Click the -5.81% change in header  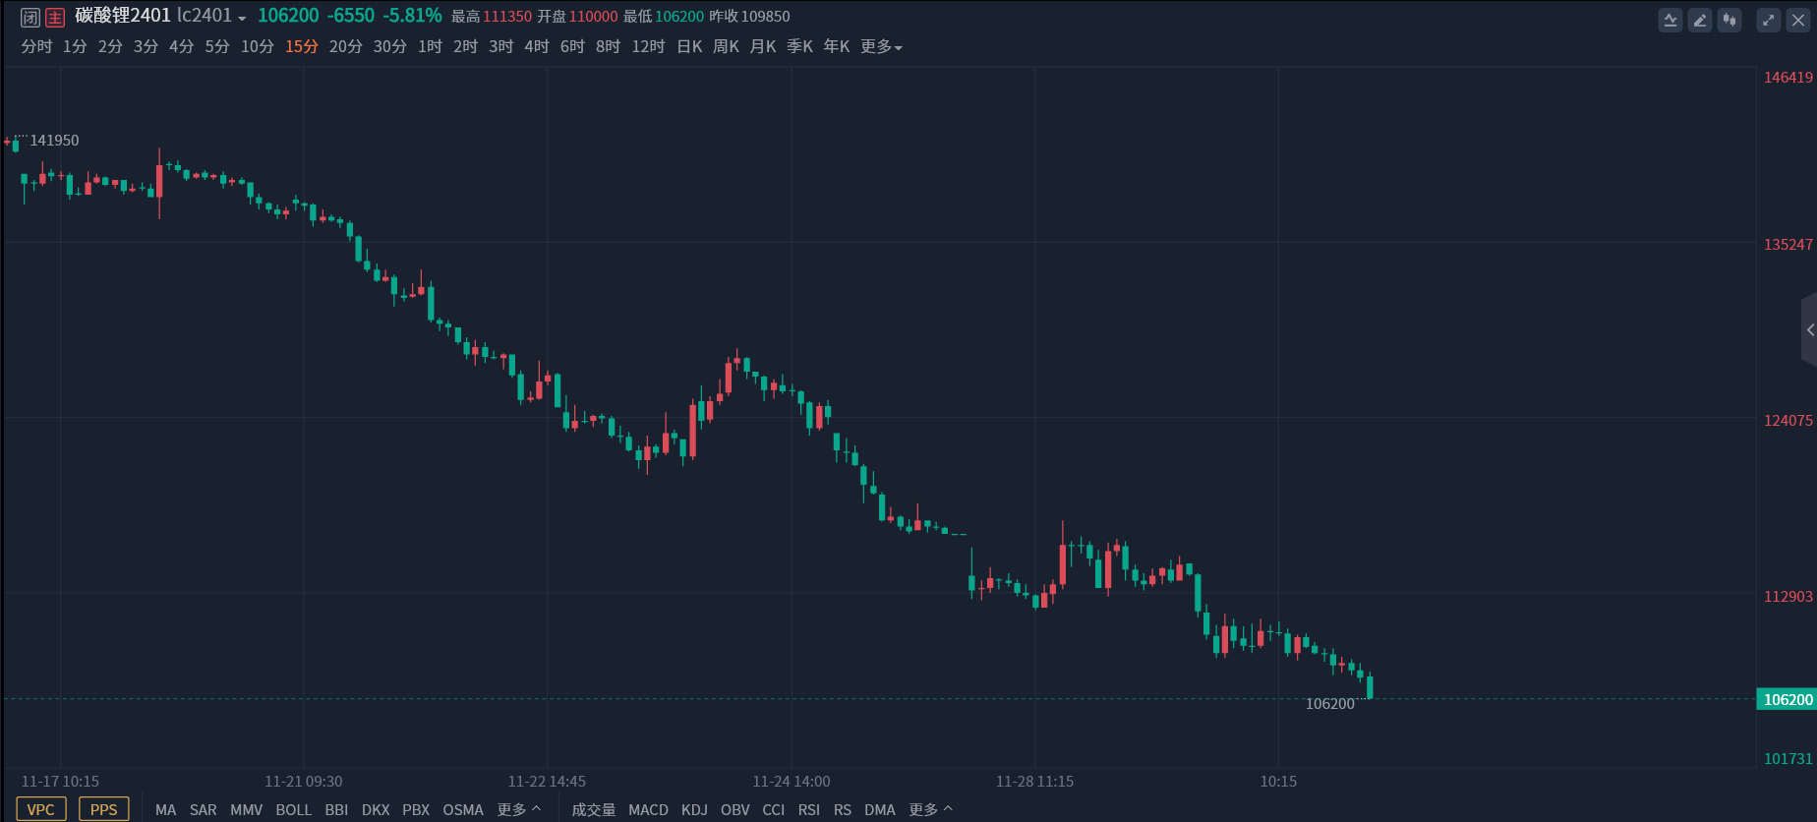click(x=412, y=16)
